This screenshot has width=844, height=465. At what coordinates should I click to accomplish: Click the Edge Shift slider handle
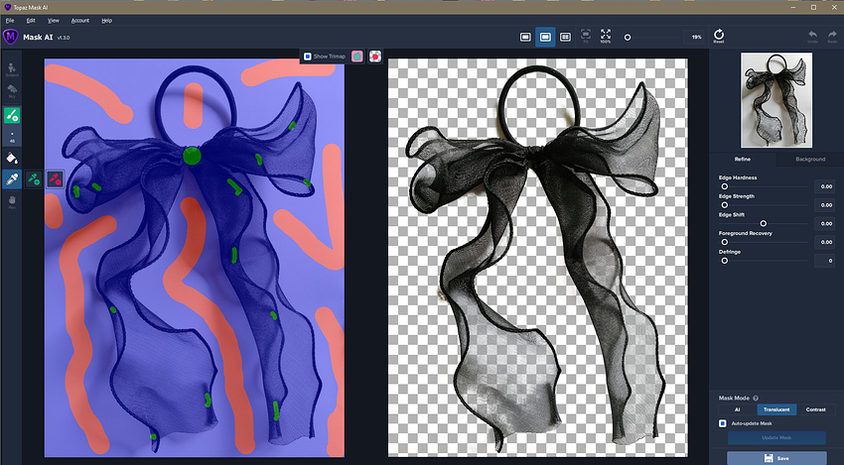point(763,223)
